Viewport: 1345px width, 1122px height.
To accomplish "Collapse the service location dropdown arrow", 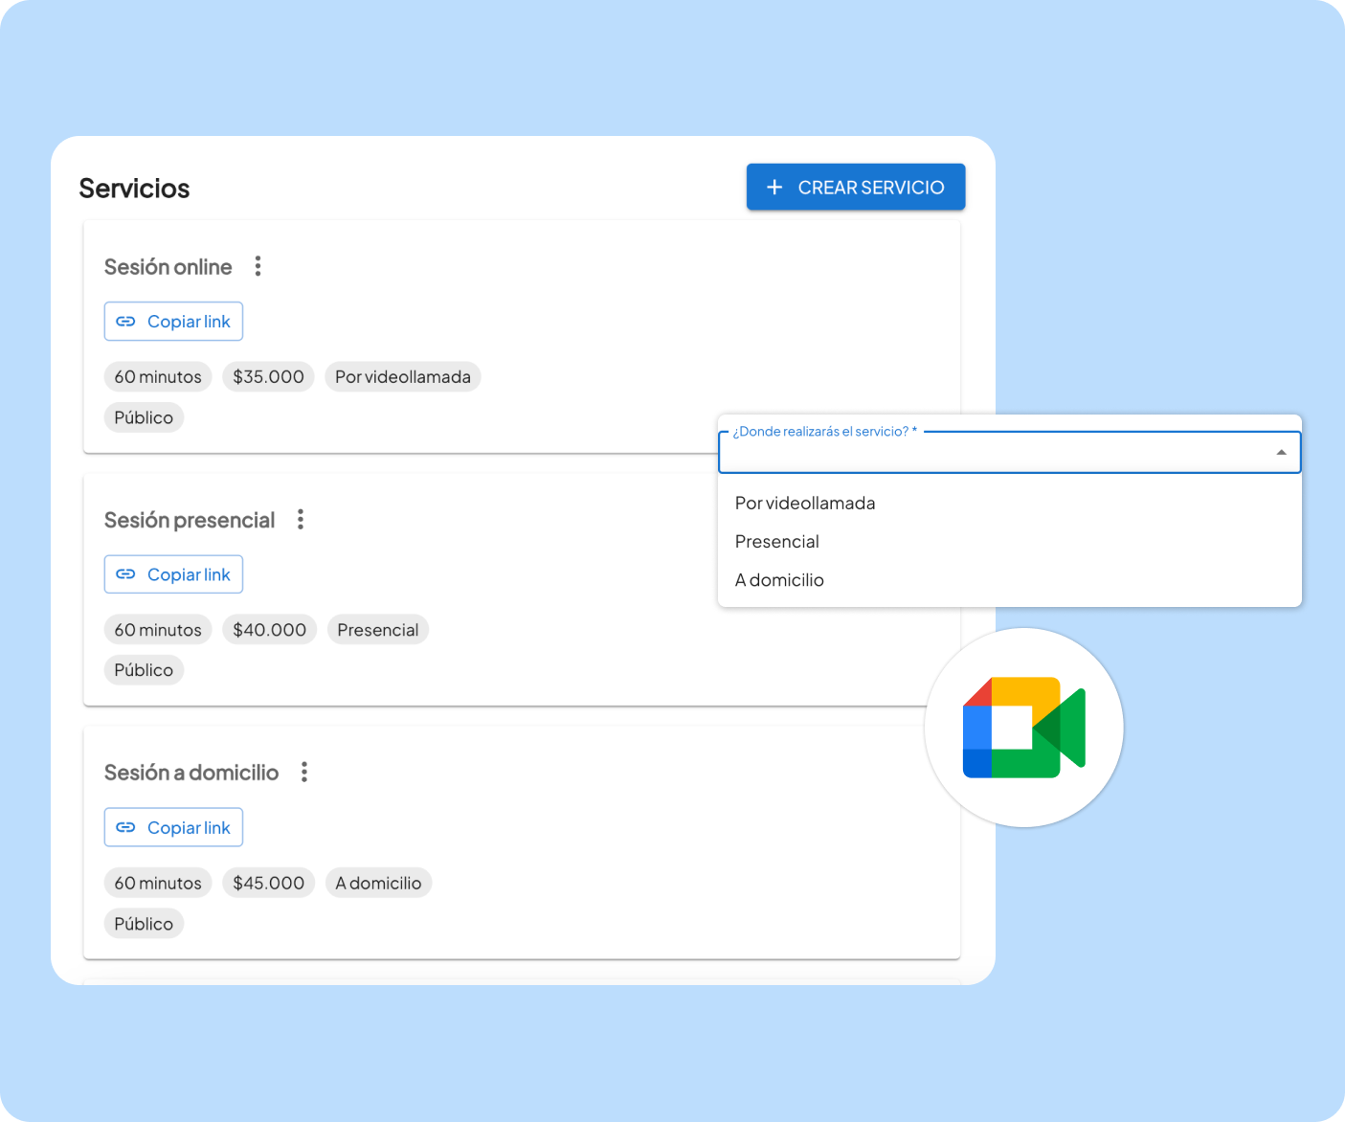I will [1280, 452].
